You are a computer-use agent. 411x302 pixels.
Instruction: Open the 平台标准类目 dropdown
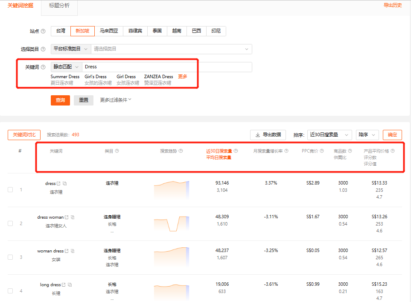[71, 49]
